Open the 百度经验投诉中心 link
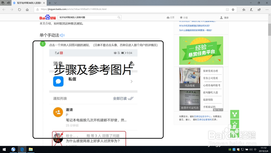This screenshot has width=271, height=153. pyautogui.click(x=202, y=116)
